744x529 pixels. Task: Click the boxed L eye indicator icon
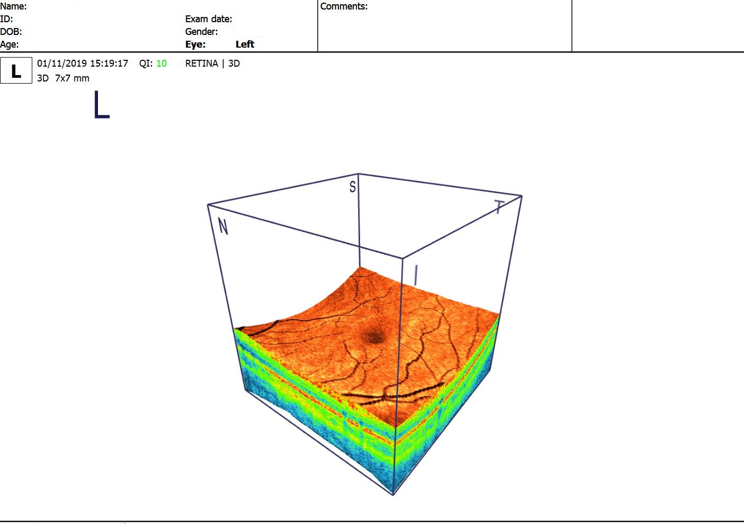coord(16,70)
